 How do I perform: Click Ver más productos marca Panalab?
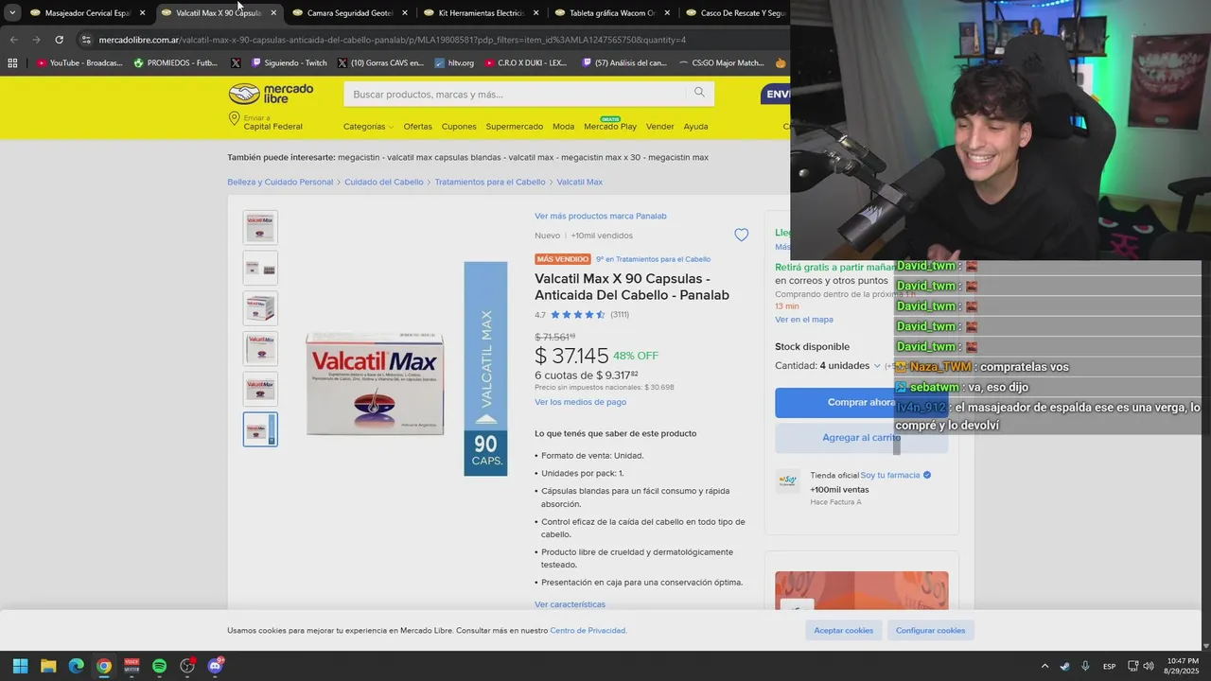point(600,216)
